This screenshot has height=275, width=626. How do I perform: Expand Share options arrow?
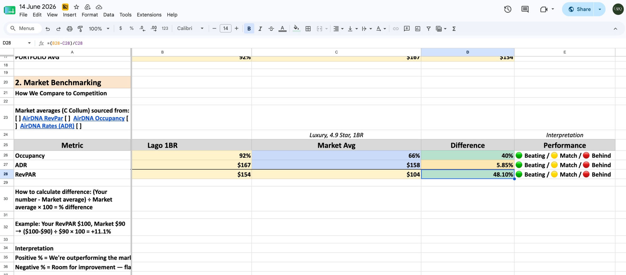click(x=600, y=9)
